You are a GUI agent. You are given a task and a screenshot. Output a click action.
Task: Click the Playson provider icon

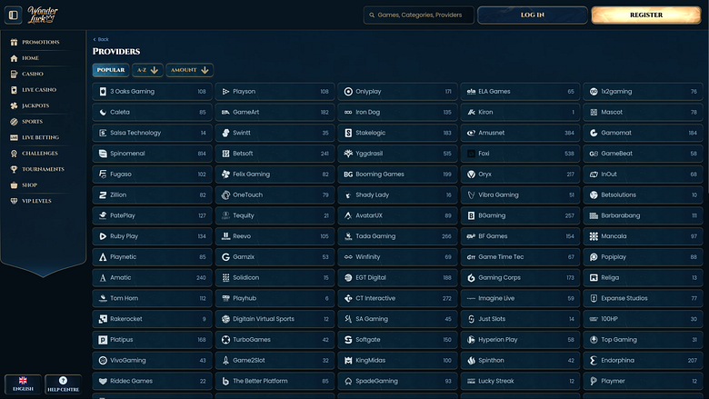[x=225, y=91]
